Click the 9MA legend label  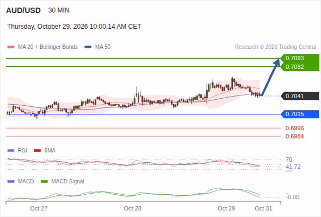click(x=50, y=151)
